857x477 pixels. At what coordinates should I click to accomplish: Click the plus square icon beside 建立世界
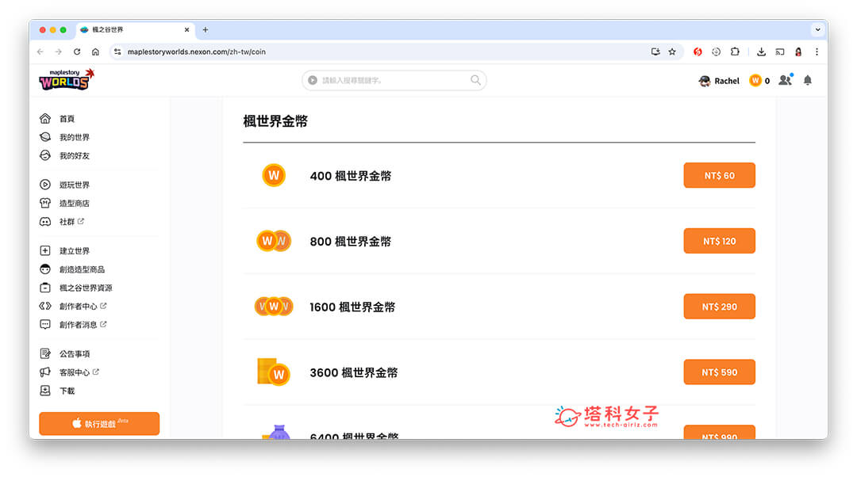point(45,250)
